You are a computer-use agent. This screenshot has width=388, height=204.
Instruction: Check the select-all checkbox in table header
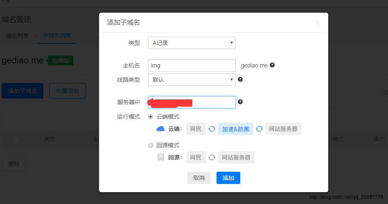(16, 139)
